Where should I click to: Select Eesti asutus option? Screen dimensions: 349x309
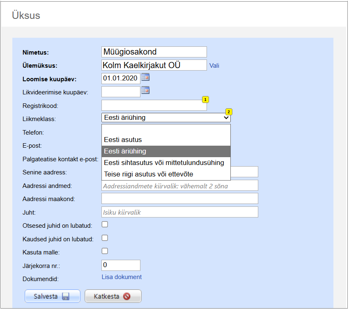[x=166, y=140]
